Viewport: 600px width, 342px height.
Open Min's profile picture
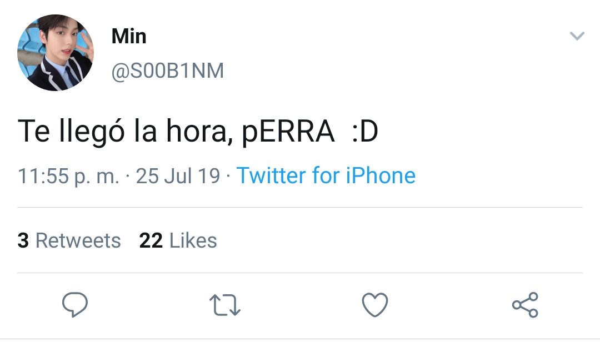(56, 53)
